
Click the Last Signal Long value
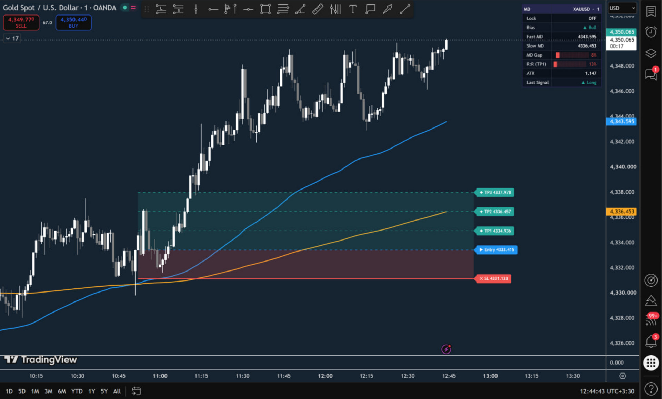tap(589, 83)
